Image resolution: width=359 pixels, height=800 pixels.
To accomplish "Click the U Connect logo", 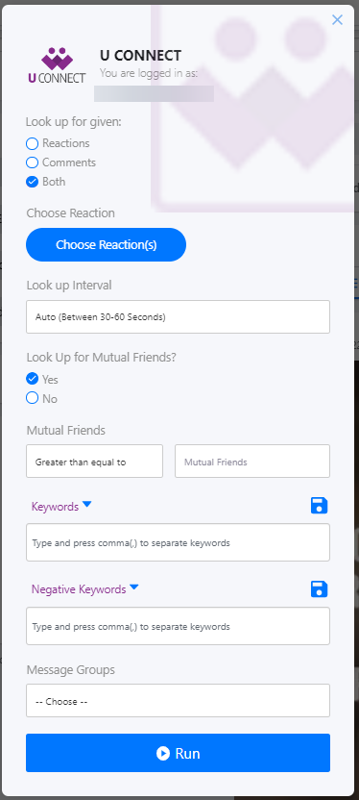I will [57, 65].
